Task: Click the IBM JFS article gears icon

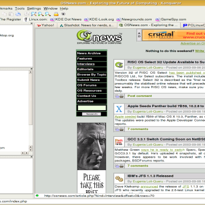Action: 119,179
